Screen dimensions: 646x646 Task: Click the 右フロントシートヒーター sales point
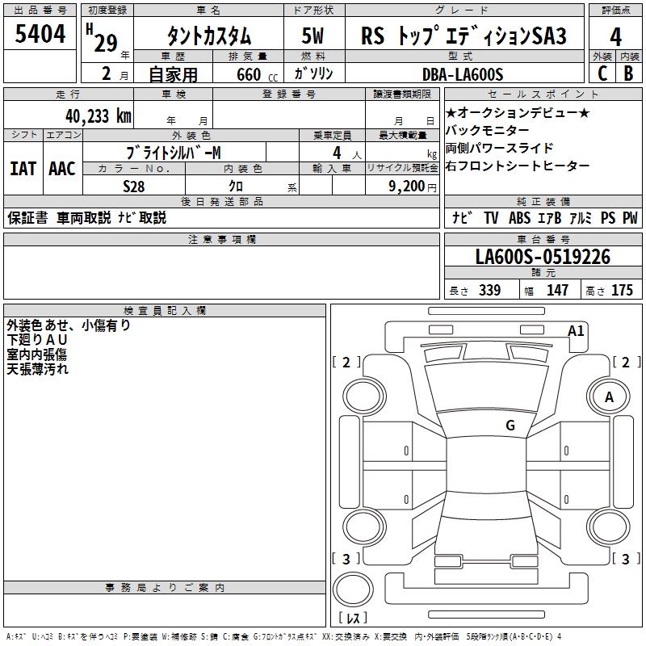(518, 166)
